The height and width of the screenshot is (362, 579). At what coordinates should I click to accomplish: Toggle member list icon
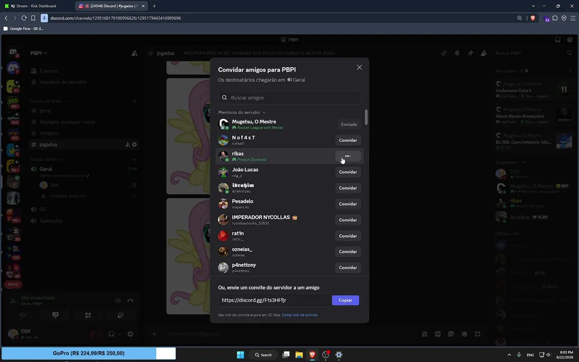pos(484,53)
